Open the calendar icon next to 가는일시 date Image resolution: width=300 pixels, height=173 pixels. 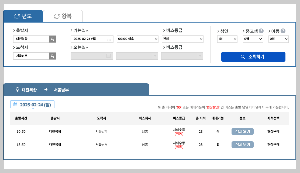109,39
